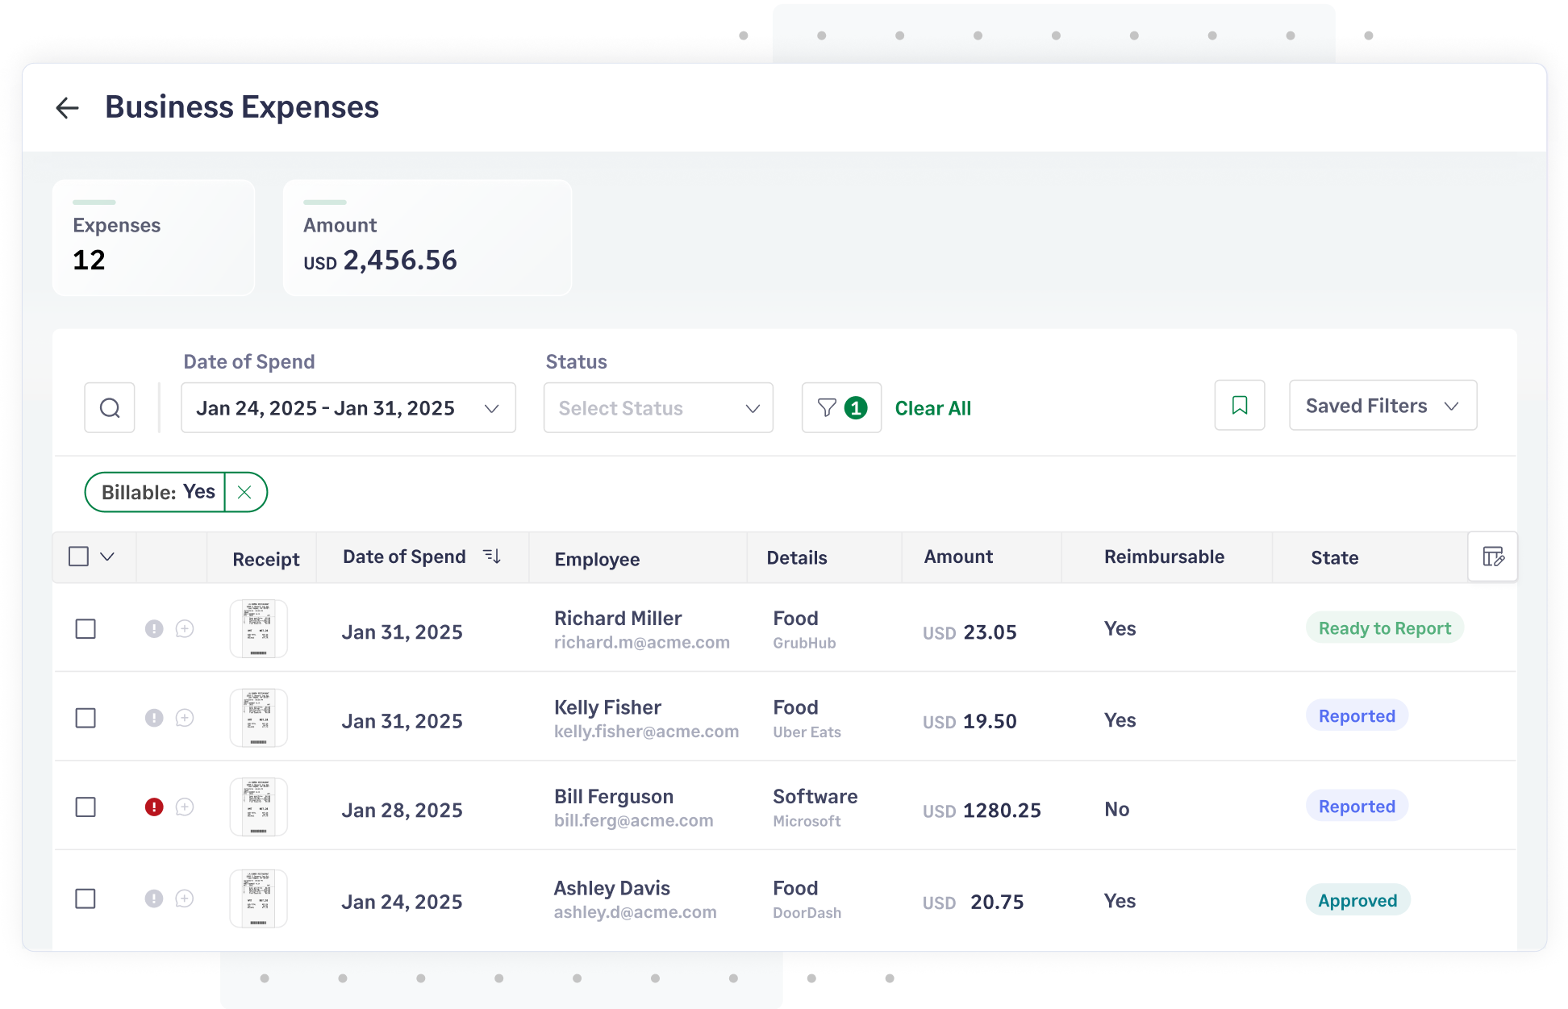Check Kelly Fisher's row checkbox
The image size is (1568, 1009).
[85, 718]
